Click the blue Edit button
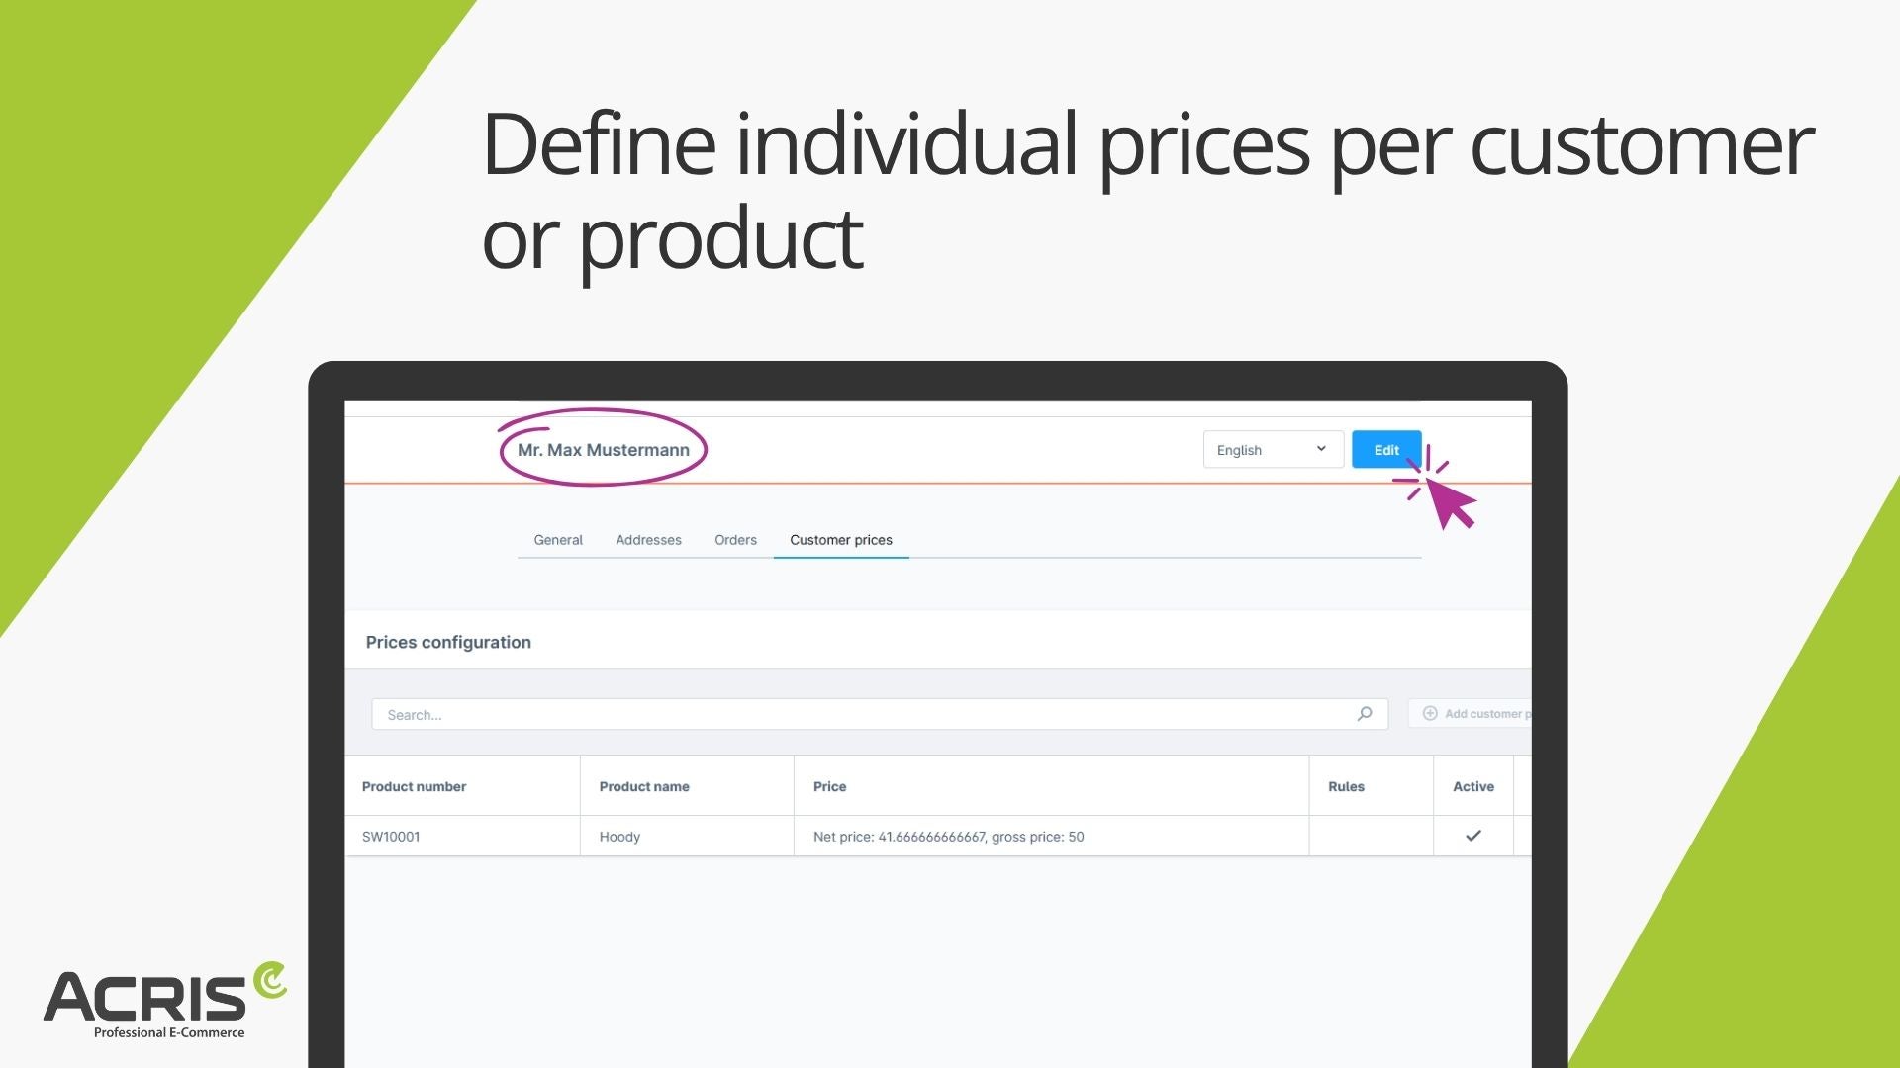 (1386, 449)
